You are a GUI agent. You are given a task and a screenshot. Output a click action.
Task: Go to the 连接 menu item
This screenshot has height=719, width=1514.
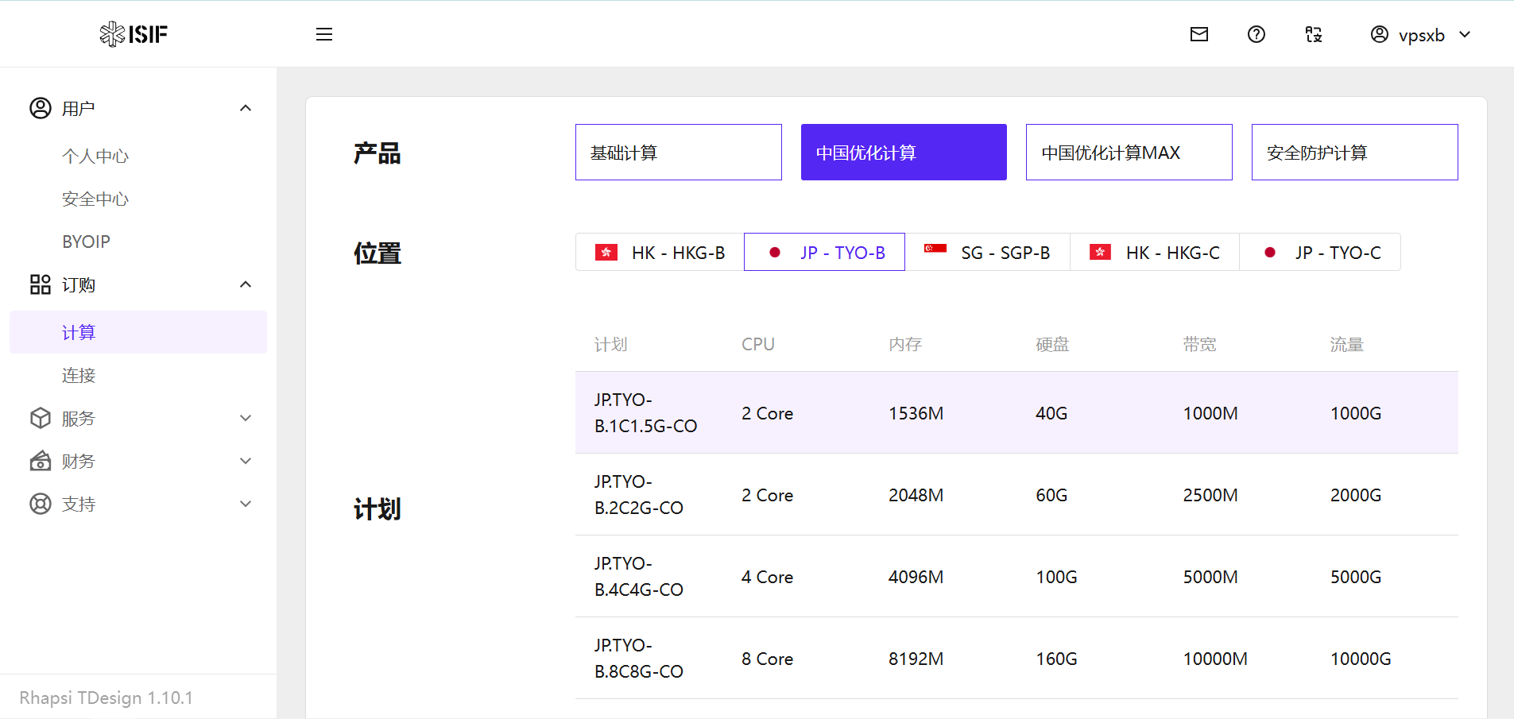coord(79,375)
